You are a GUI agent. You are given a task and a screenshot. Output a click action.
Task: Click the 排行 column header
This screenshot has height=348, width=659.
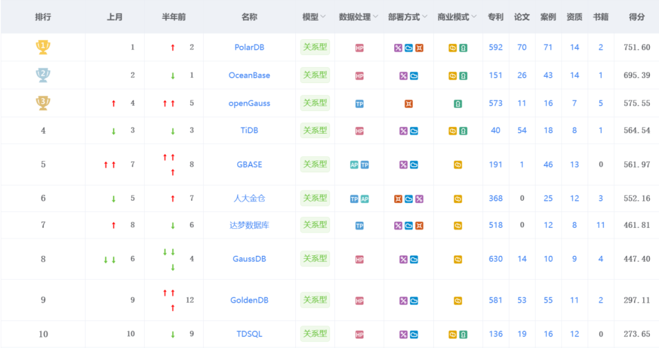coord(43,17)
